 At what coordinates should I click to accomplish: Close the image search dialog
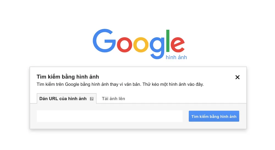point(238,77)
